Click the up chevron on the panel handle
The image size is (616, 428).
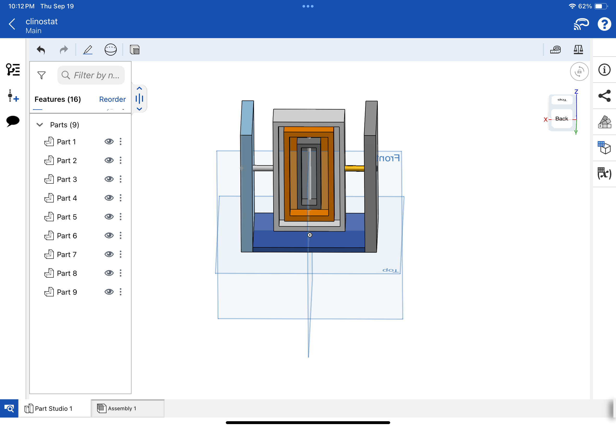[x=139, y=88]
